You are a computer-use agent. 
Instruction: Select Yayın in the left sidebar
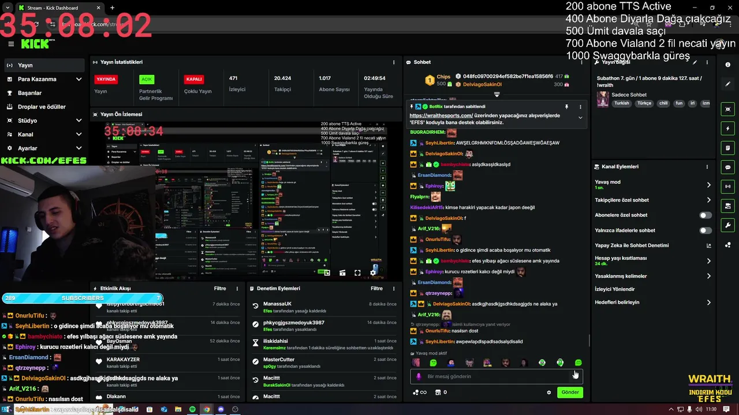(45, 65)
